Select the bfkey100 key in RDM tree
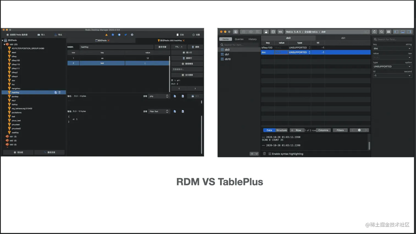416x234 pixels. [x=16, y=60]
